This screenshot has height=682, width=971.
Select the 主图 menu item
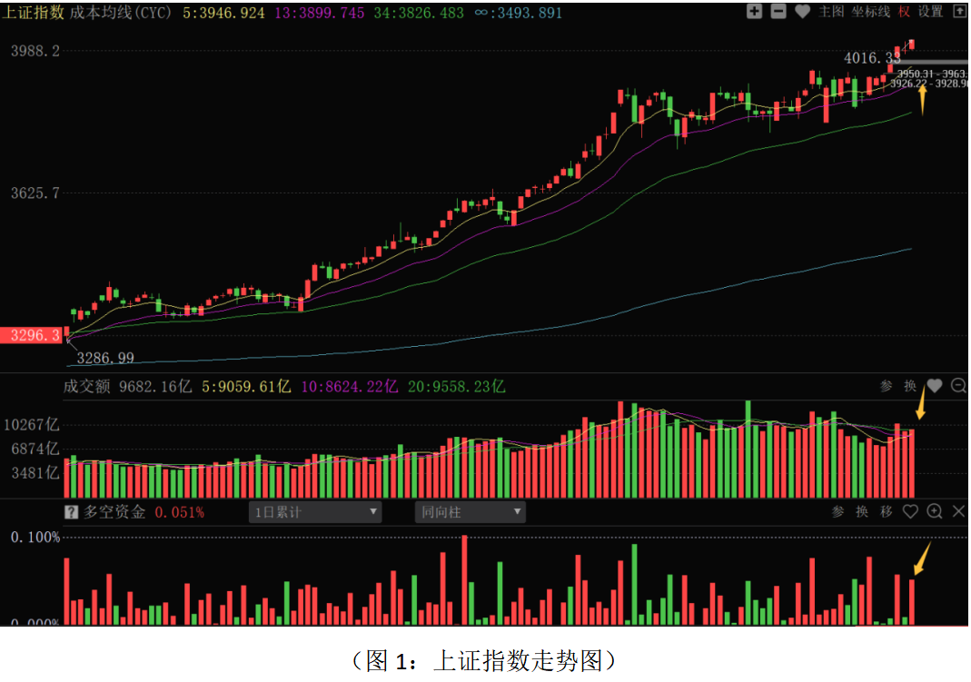831,12
